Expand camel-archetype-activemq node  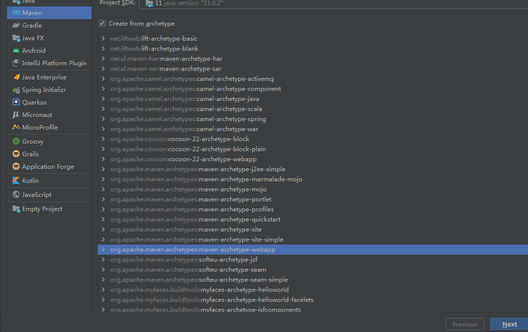pos(103,79)
